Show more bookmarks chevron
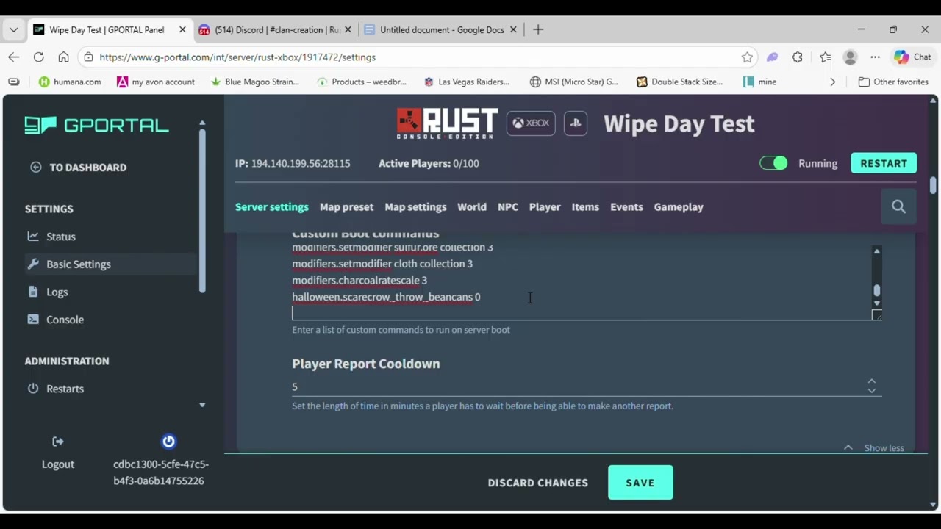Image resolution: width=941 pixels, height=529 pixels. tap(832, 82)
